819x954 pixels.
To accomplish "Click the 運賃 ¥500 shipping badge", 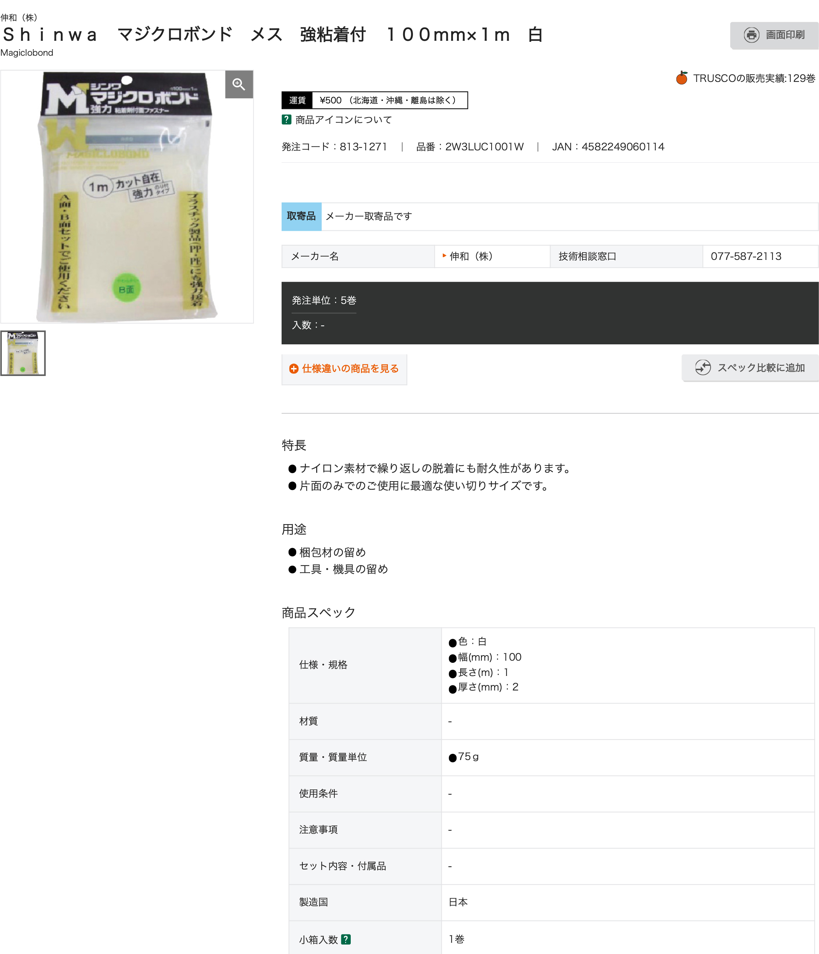I will click(x=374, y=100).
